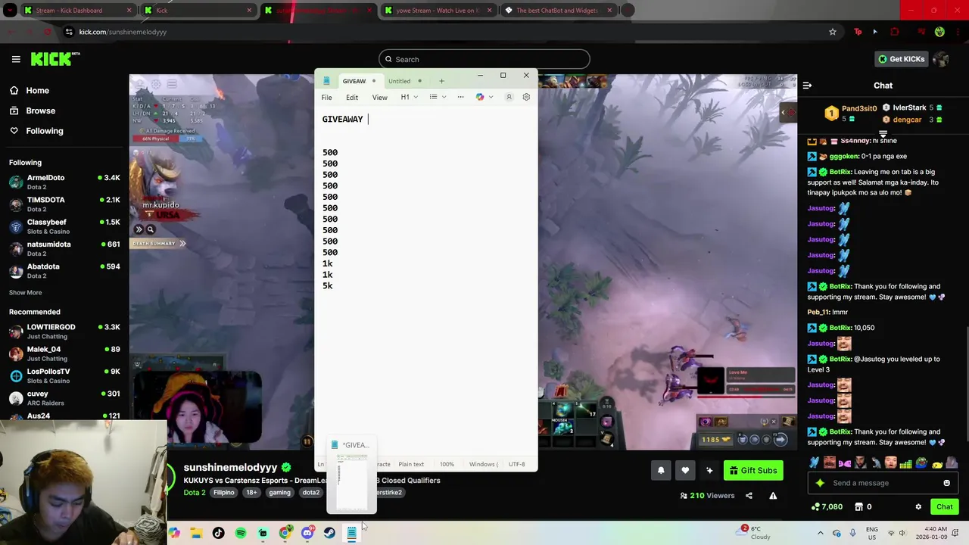This screenshot has width=969, height=545.
Task: Open LosPollosTV recommended channel
Action: (64, 375)
